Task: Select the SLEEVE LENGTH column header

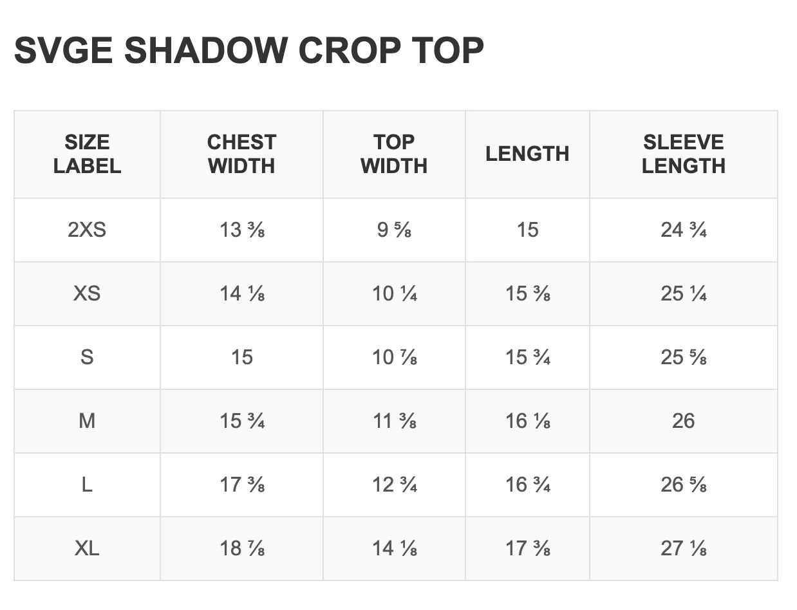Action: 683,154
